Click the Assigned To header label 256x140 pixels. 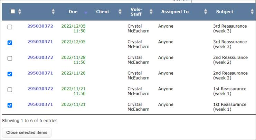(175, 12)
